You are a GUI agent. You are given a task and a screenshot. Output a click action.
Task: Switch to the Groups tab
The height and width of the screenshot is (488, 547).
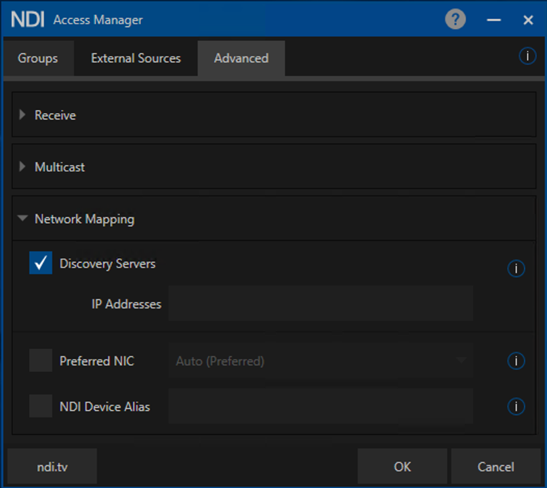point(37,58)
